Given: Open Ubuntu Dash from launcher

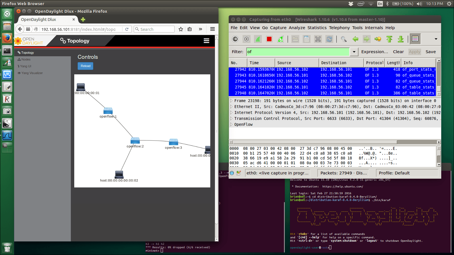Looking at the screenshot, I should [x=7, y=14].
